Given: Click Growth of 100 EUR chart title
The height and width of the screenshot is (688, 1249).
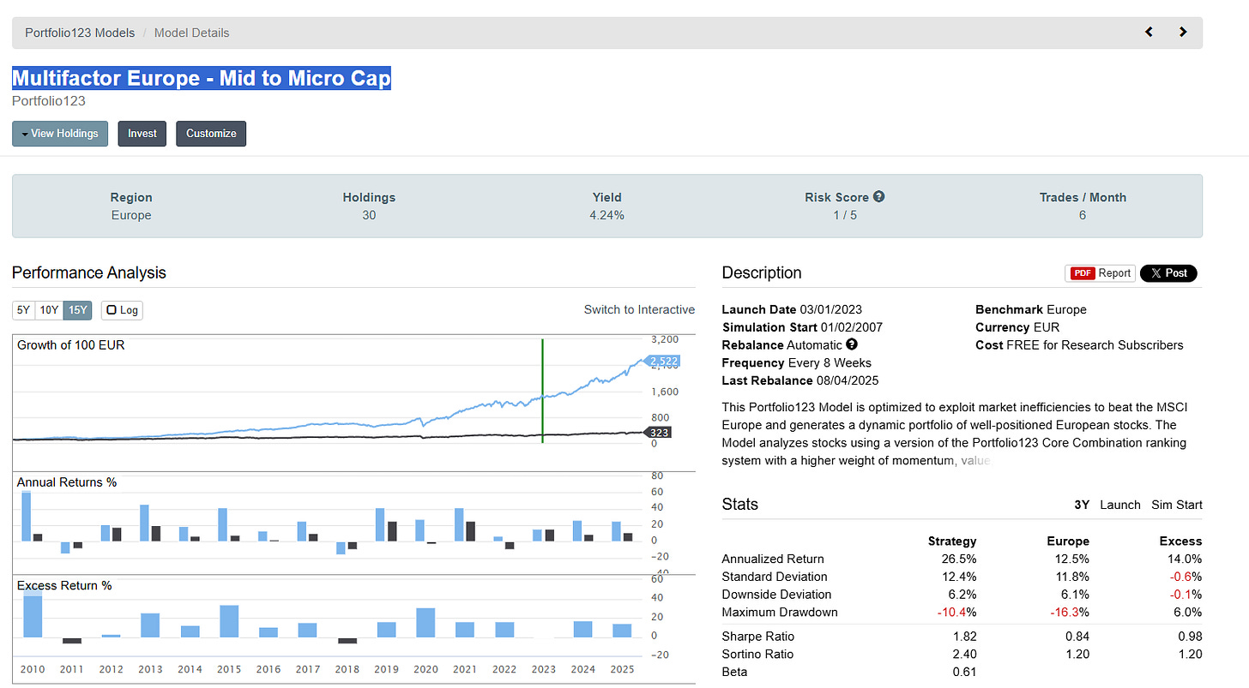Looking at the screenshot, I should pos(71,345).
